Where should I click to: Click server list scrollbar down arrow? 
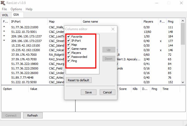(183, 82)
